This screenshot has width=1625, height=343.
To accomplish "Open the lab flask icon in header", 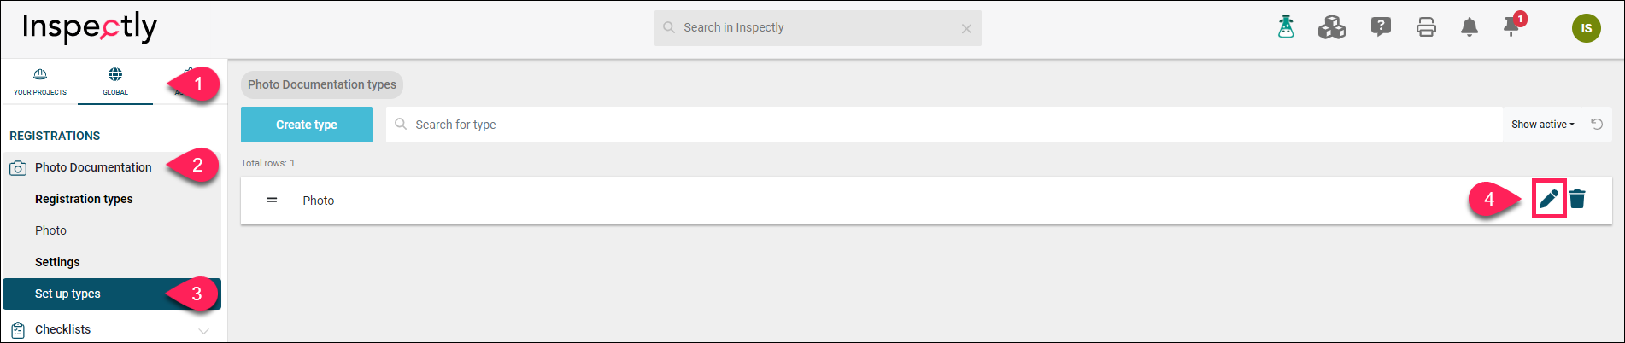I will tap(1286, 27).
